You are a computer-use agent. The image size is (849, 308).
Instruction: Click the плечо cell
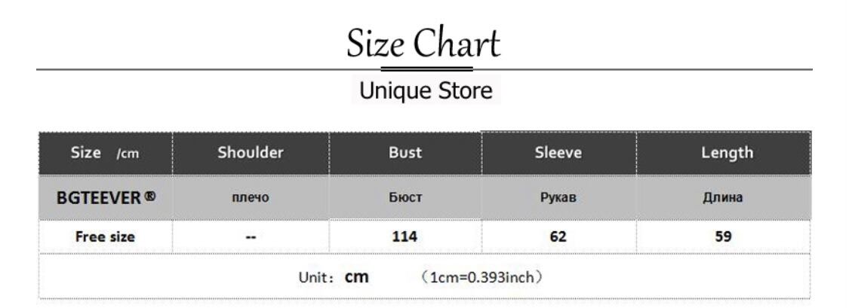click(251, 198)
